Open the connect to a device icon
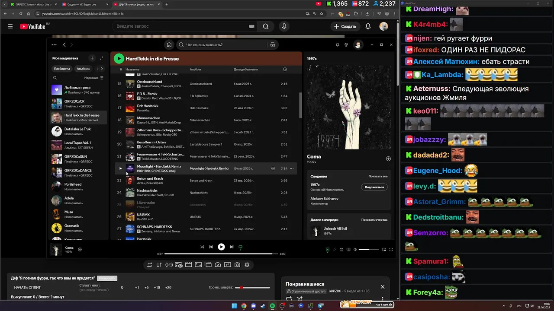 point(348,249)
